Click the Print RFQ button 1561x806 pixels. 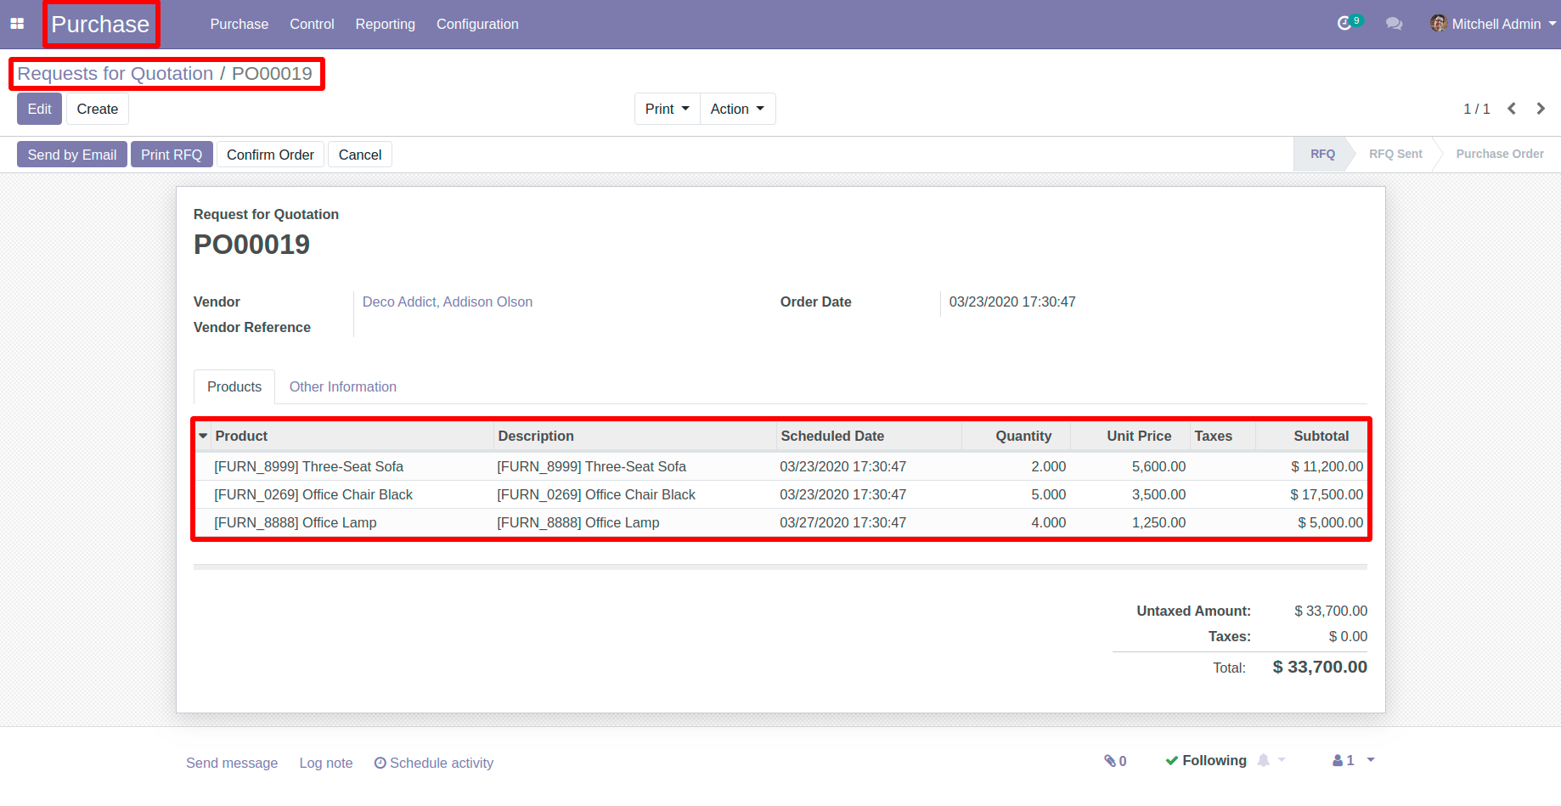click(x=172, y=155)
